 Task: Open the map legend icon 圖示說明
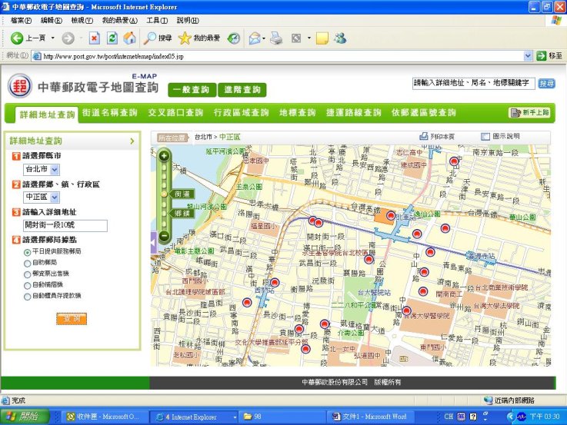tap(485, 137)
